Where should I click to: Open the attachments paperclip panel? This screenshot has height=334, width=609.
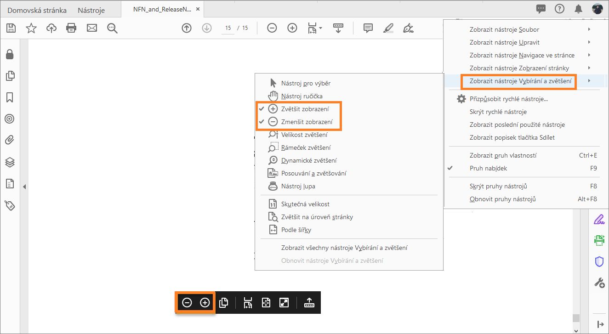[10, 140]
